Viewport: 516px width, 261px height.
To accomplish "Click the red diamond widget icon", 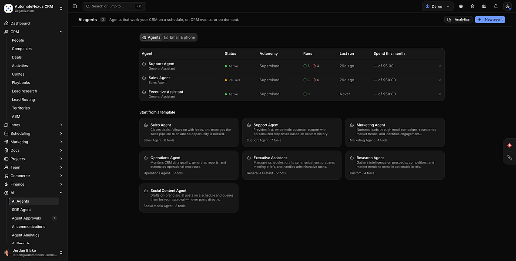I will (x=509, y=145).
